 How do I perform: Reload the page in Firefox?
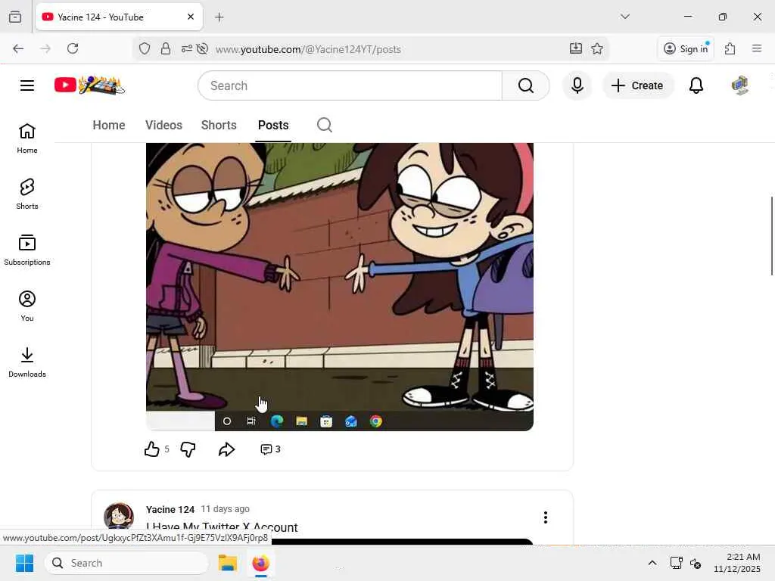(73, 48)
